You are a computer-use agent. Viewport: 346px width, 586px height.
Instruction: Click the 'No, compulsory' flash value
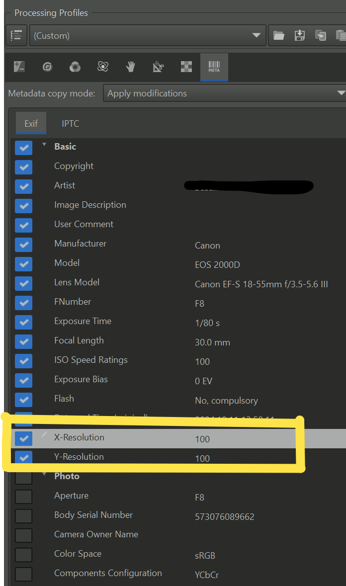(x=226, y=401)
